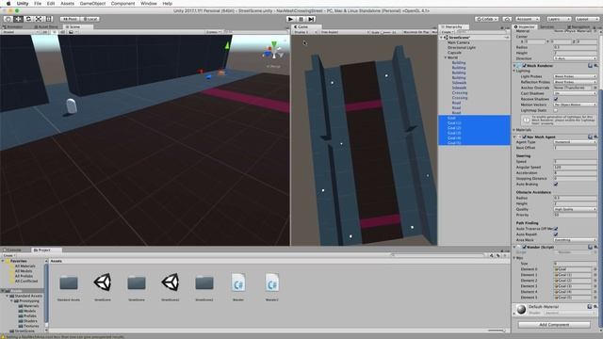
Task: Open the Window menu
Action: click(149, 4)
